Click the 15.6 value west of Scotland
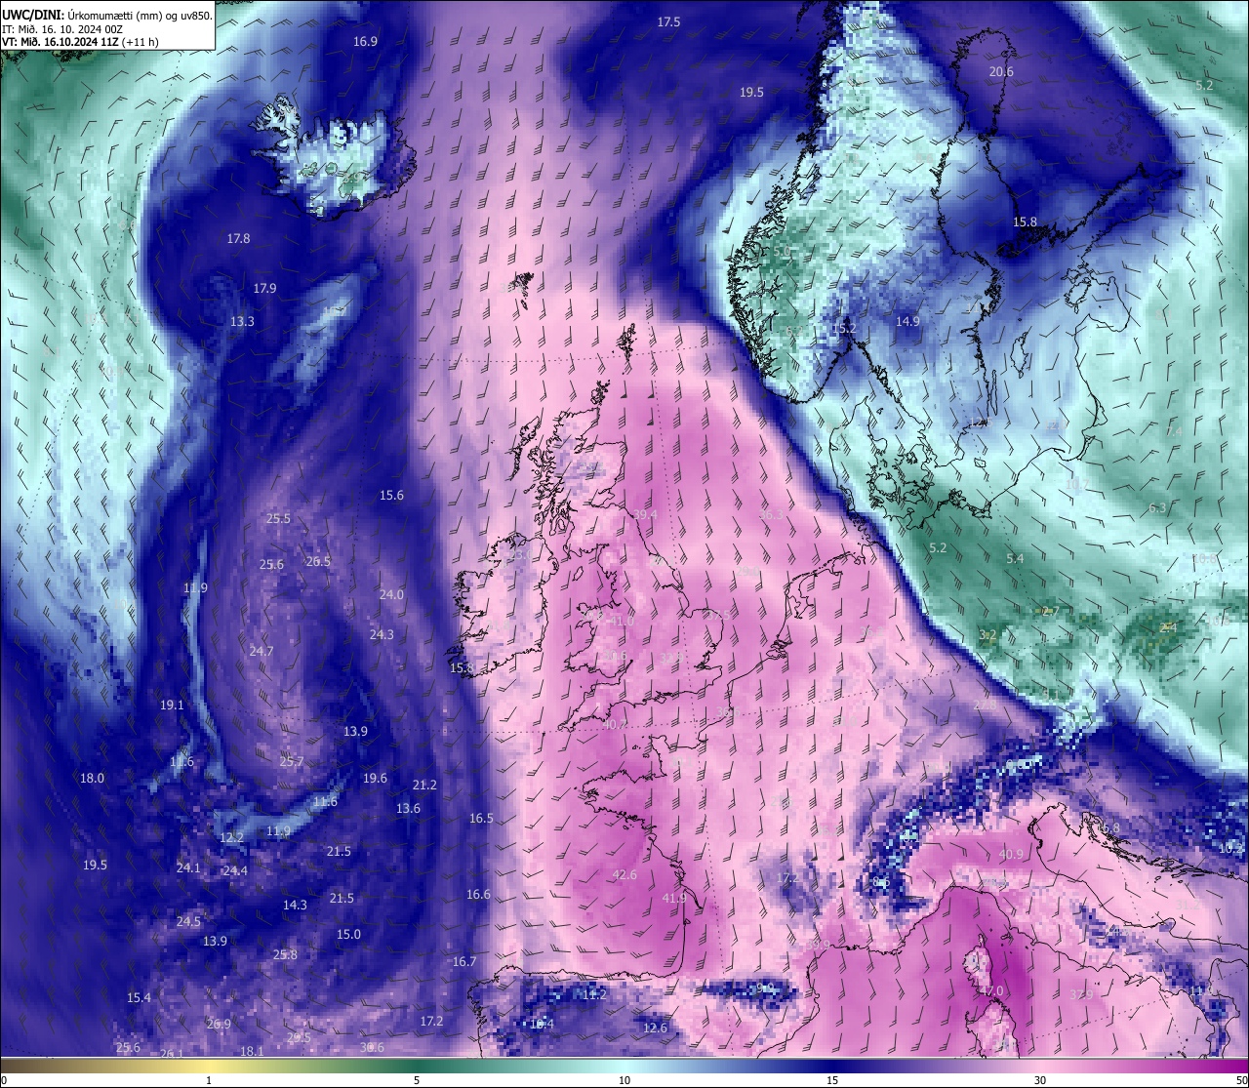The height and width of the screenshot is (1088, 1249). [391, 496]
